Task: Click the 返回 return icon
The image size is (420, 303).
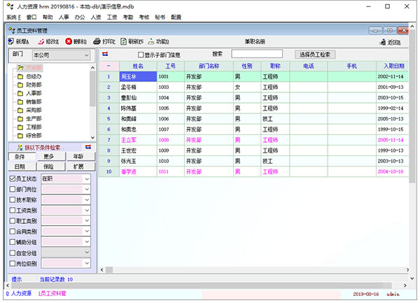Action: [383, 42]
